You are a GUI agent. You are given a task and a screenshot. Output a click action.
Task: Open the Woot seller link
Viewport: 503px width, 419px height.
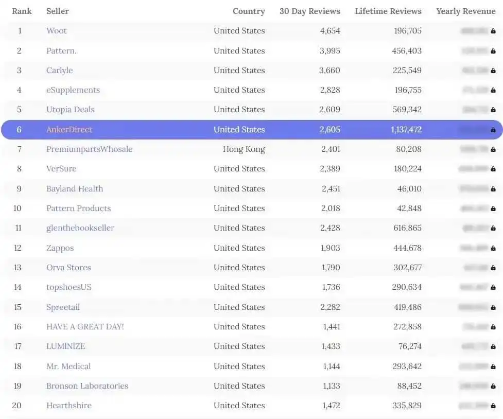pos(57,31)
